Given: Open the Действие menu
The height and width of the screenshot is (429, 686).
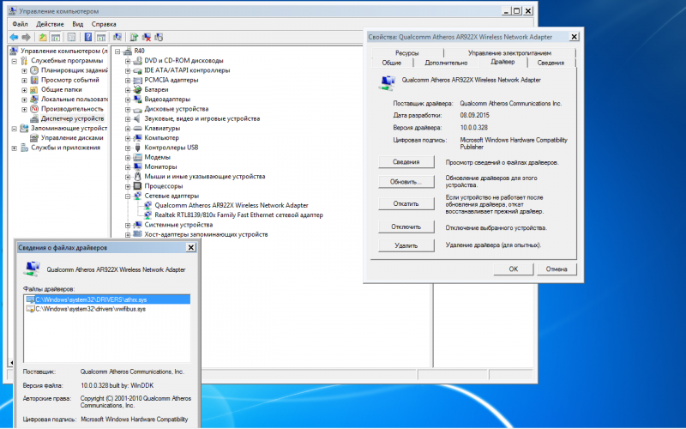Looking at the screenshot, I should (50, 25).
